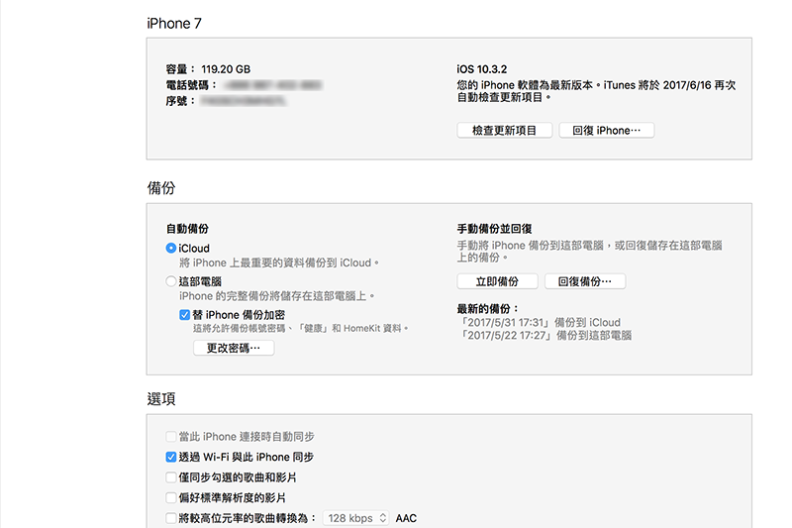Check the 偏好標準解析度的影片 checkbox
The width and height of the screenshot is (792, 528).
171,497
